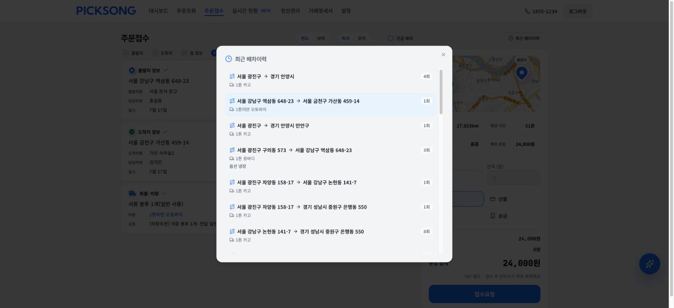Select history row 구의동 573 → 역삼동 648-23

331,157
